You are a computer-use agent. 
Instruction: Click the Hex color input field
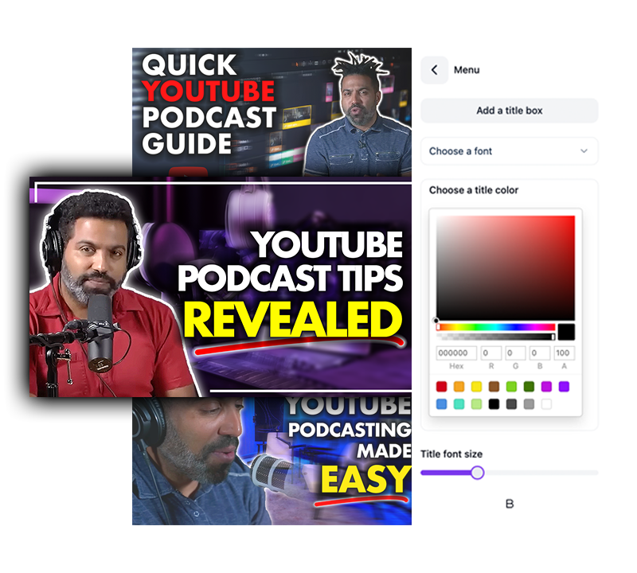(456, 353)
